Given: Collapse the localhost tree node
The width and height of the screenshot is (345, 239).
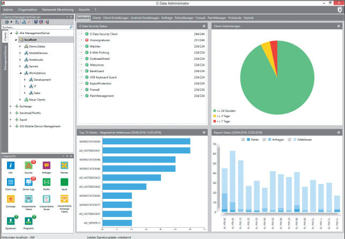Looking at the screenshot, I should [x=16, y=40].
